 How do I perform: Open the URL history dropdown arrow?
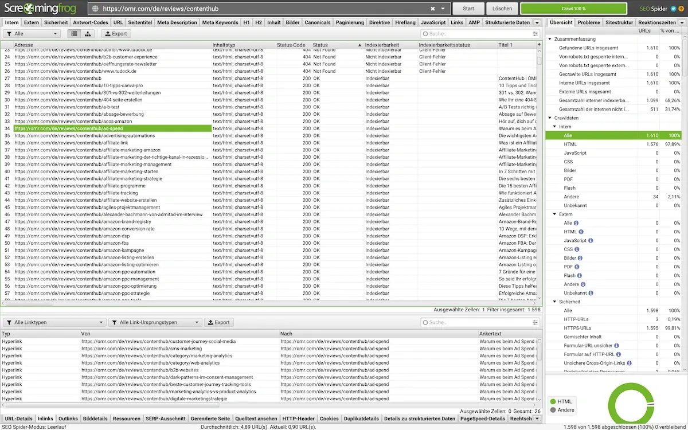click(x=443, y=9)
